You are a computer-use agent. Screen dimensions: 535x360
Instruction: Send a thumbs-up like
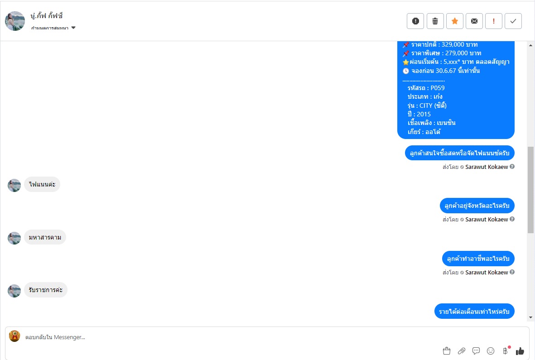click(520, 351)
